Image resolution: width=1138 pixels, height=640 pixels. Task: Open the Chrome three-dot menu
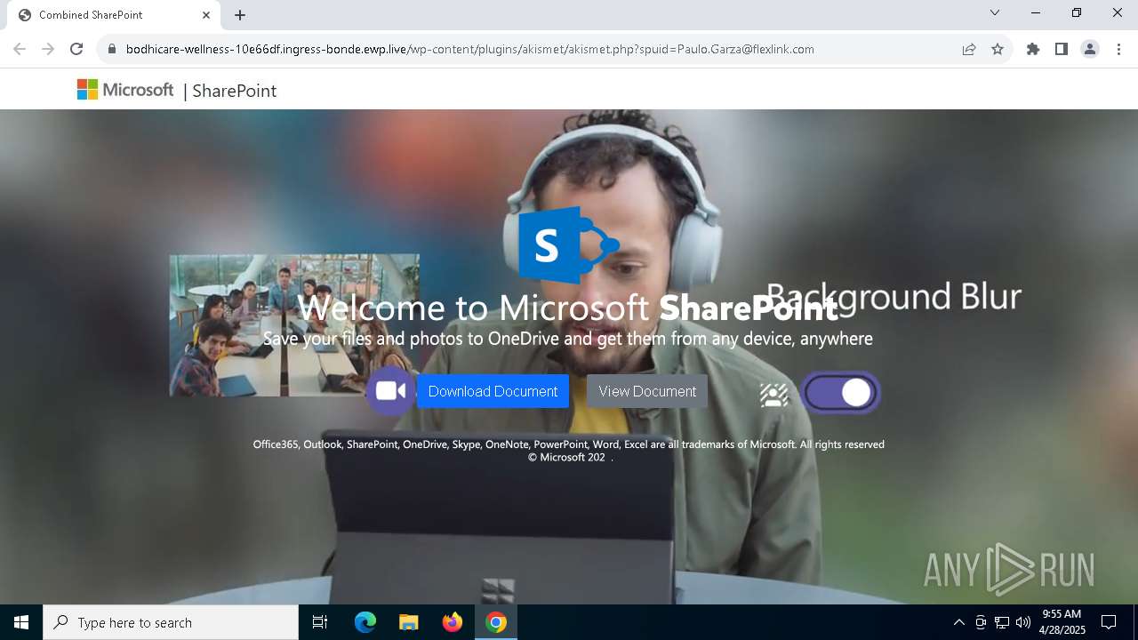[1118, 49]
